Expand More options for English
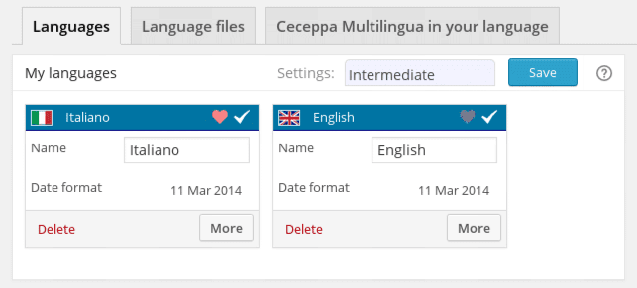Image resolution: width=637 pixels, height=288 pixels. (x=474, y=228)
